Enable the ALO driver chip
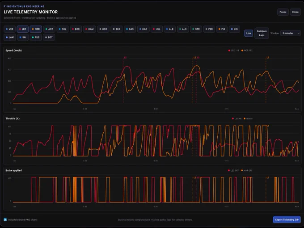304x228 pixels. (x=183, y=29)
